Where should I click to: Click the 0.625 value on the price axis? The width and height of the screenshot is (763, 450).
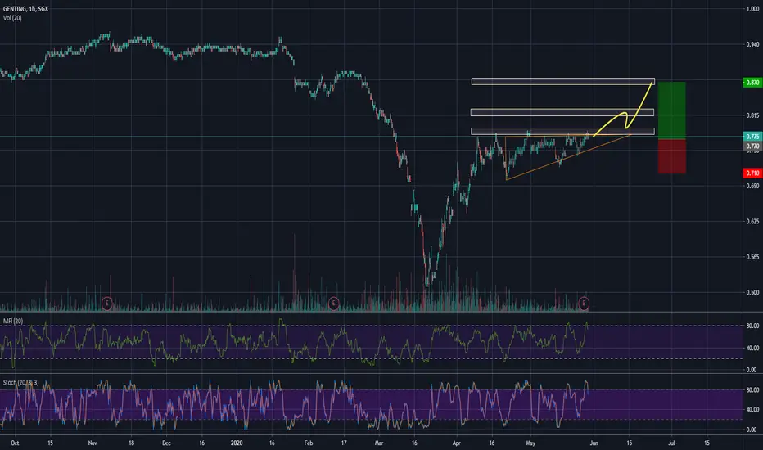point(752,222)
